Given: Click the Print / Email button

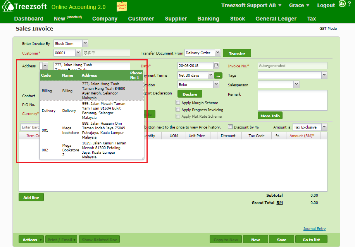Looking at the screenshot, I should [x=61, y=239].
